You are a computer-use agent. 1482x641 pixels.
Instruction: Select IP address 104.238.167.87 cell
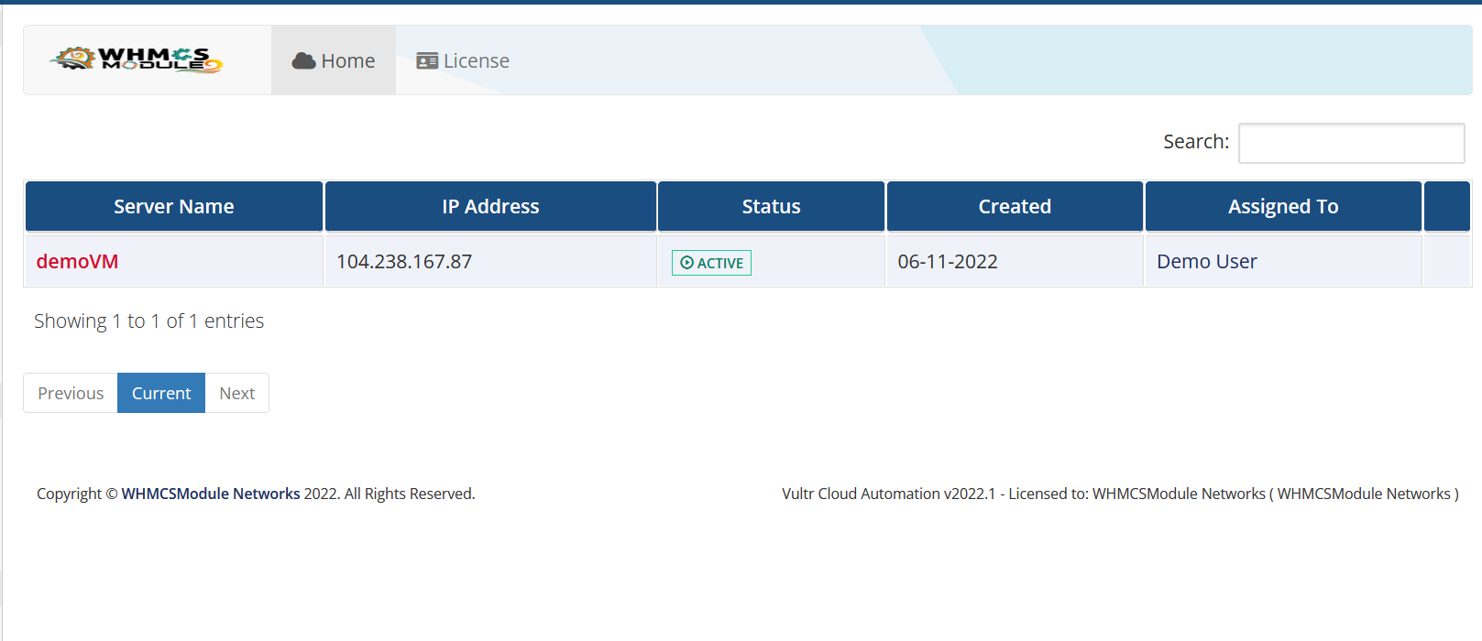[490, 262]
